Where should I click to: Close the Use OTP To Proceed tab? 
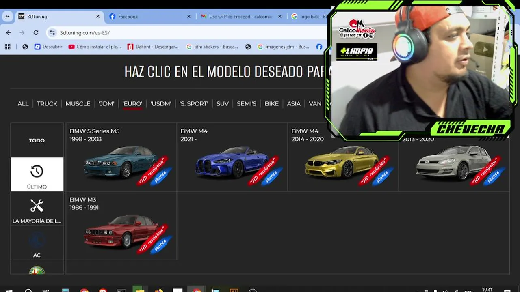pos(279,17)
